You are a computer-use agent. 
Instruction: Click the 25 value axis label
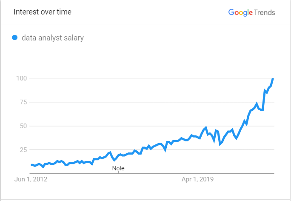pos(23,149)
